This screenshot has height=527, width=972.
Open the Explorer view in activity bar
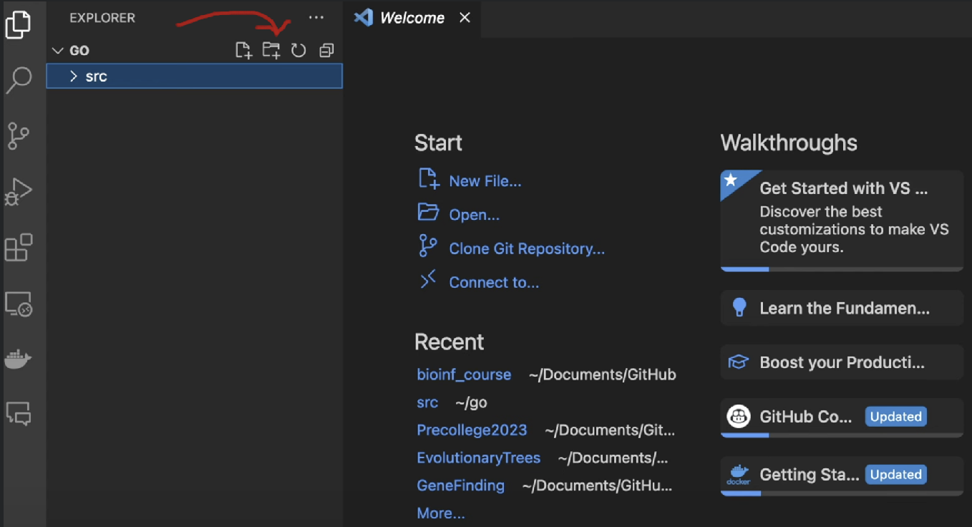pyautogui.click(x=18, y=24)
